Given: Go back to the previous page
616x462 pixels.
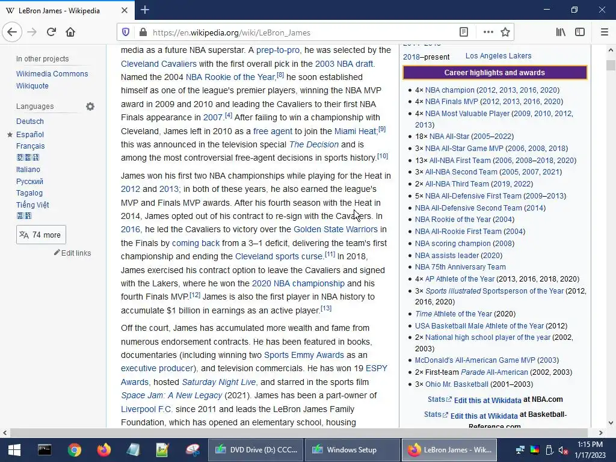Looking at the screenshot, I should (12, 32).
